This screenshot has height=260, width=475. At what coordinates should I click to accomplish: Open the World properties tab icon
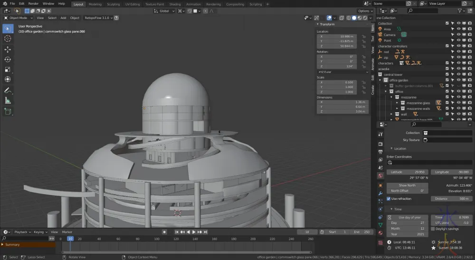380,175
